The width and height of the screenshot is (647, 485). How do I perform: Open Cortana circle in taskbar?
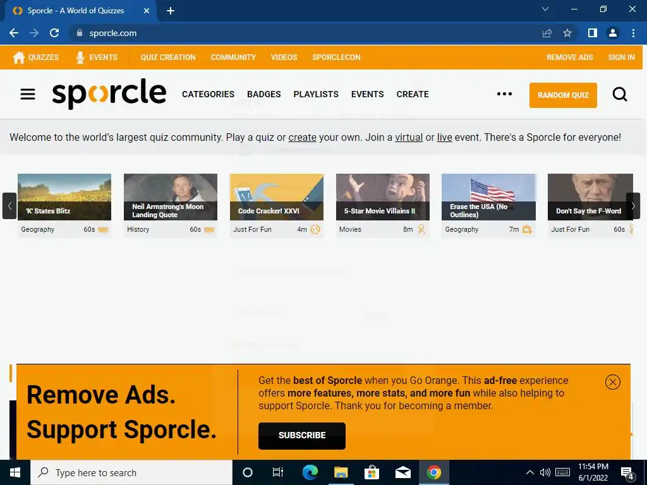coord(248,472)
